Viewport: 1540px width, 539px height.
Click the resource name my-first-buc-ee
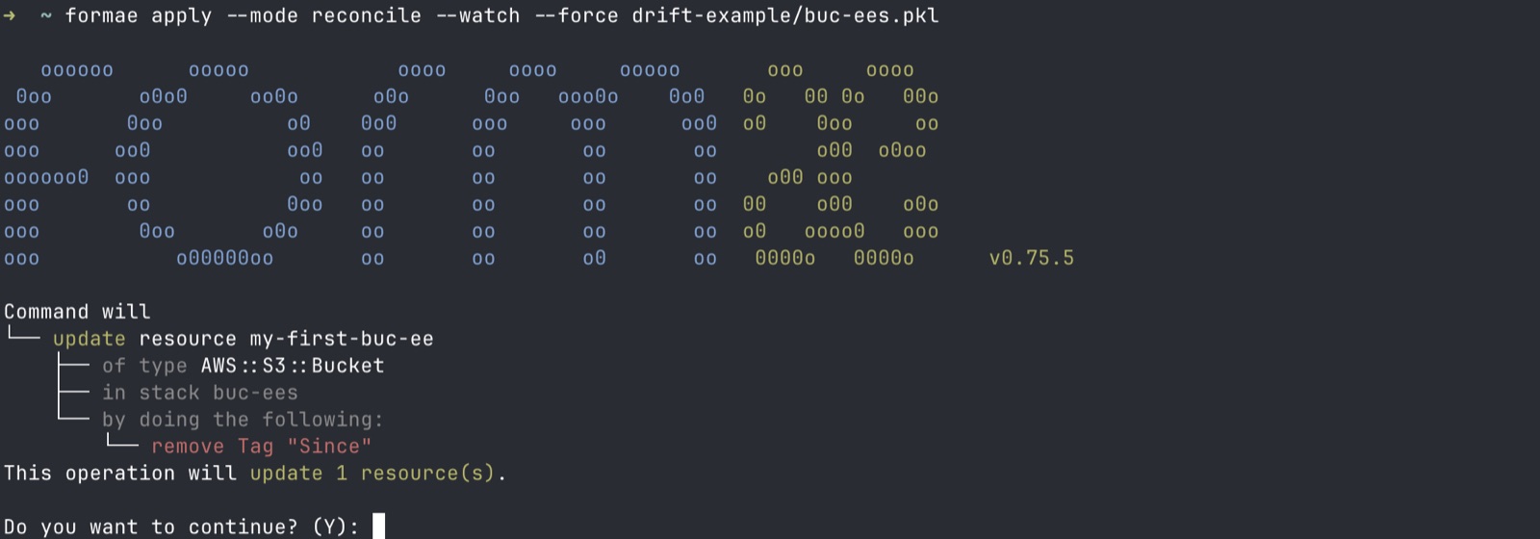pyautogui.click(x=342, y=339)
